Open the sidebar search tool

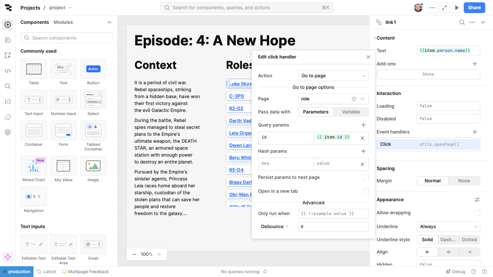tap(8, 86)
